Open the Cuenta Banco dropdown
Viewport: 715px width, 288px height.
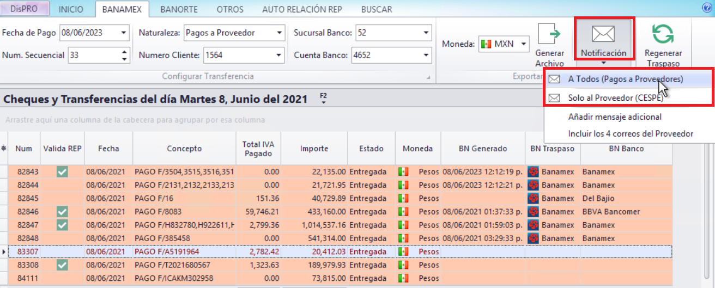click(x=426, y=55)
